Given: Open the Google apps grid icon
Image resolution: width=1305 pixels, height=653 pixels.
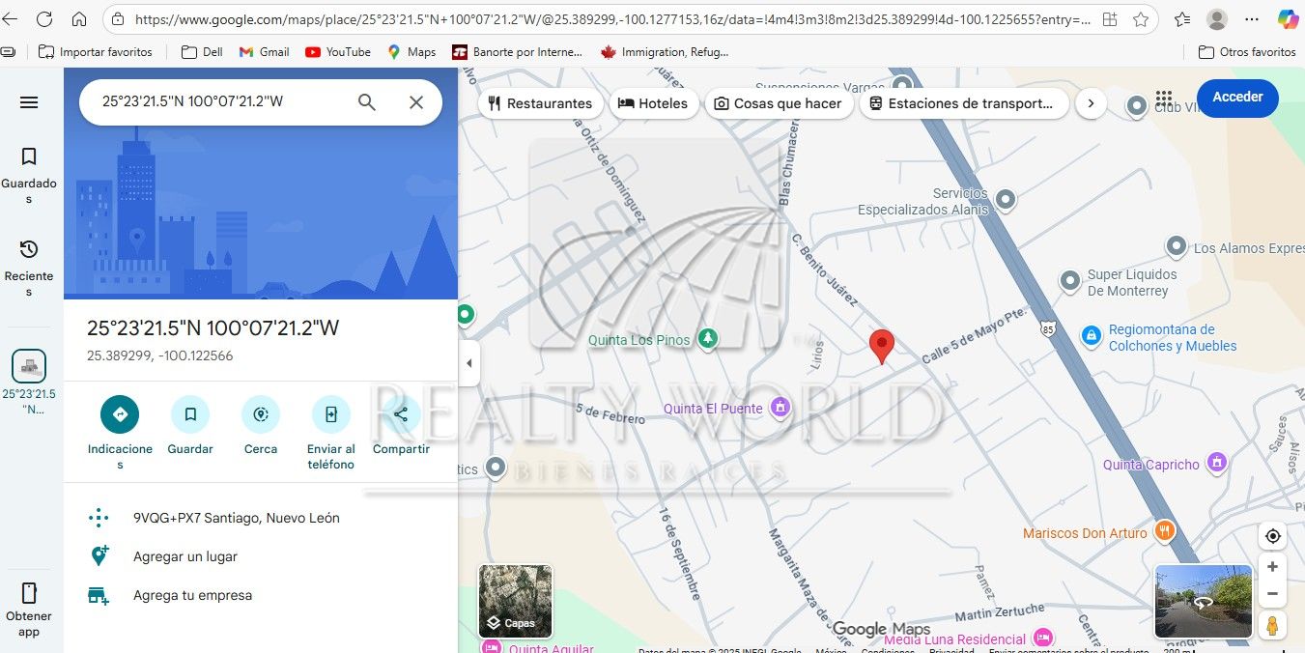Looking at the screenshot, I should point(1164,98).
